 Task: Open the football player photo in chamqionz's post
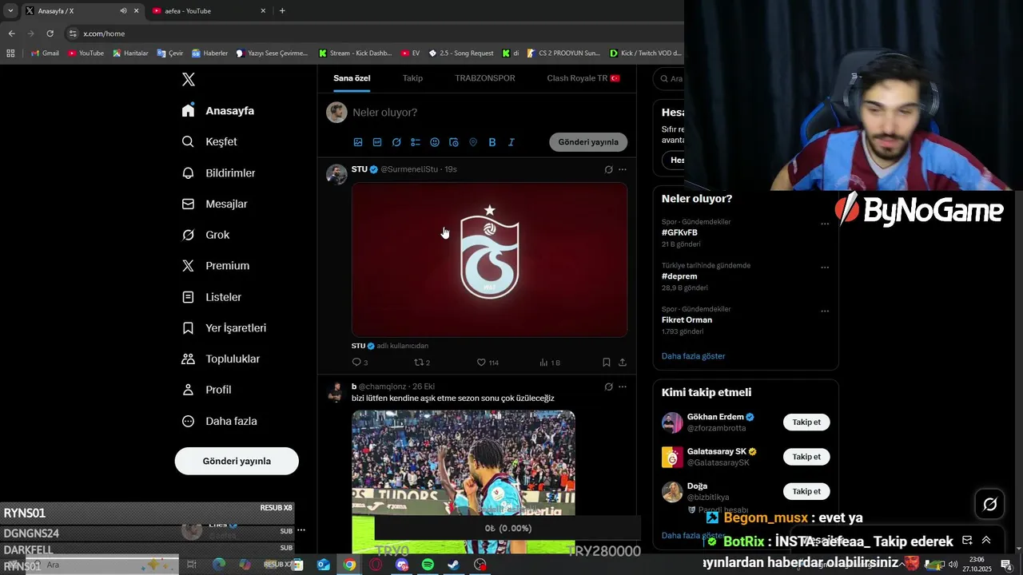pyautogui.click(x=464, y=482)
